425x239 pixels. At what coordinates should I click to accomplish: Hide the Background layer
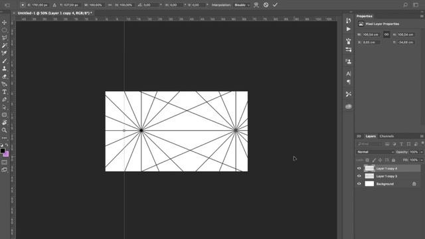pos(359,184)
